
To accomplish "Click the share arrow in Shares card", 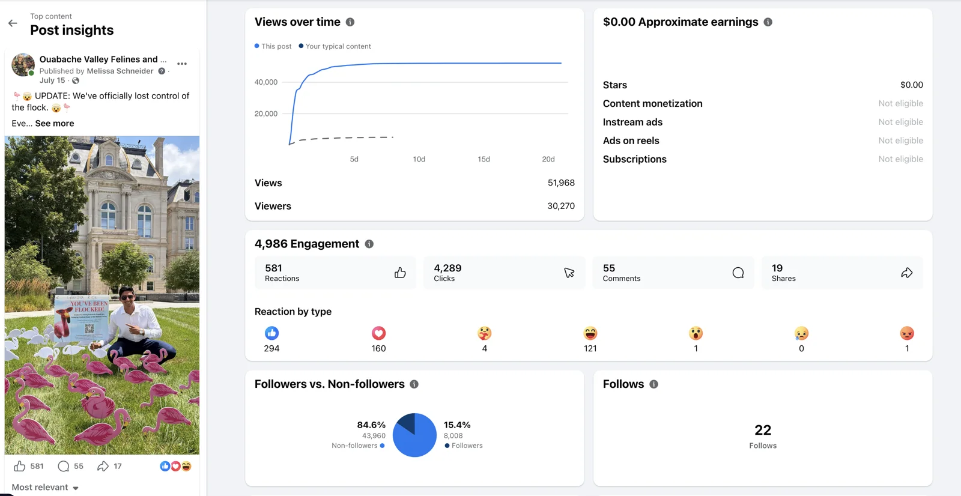I will click(907, 273).
